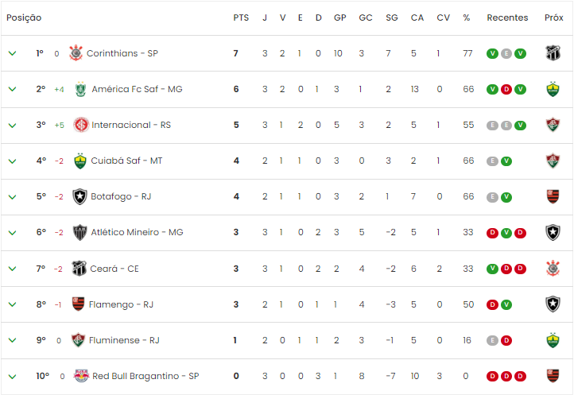Expand the Corinthians row chevron
The height and width of the screenshot is (395, 574).
[x=13, y=53]
